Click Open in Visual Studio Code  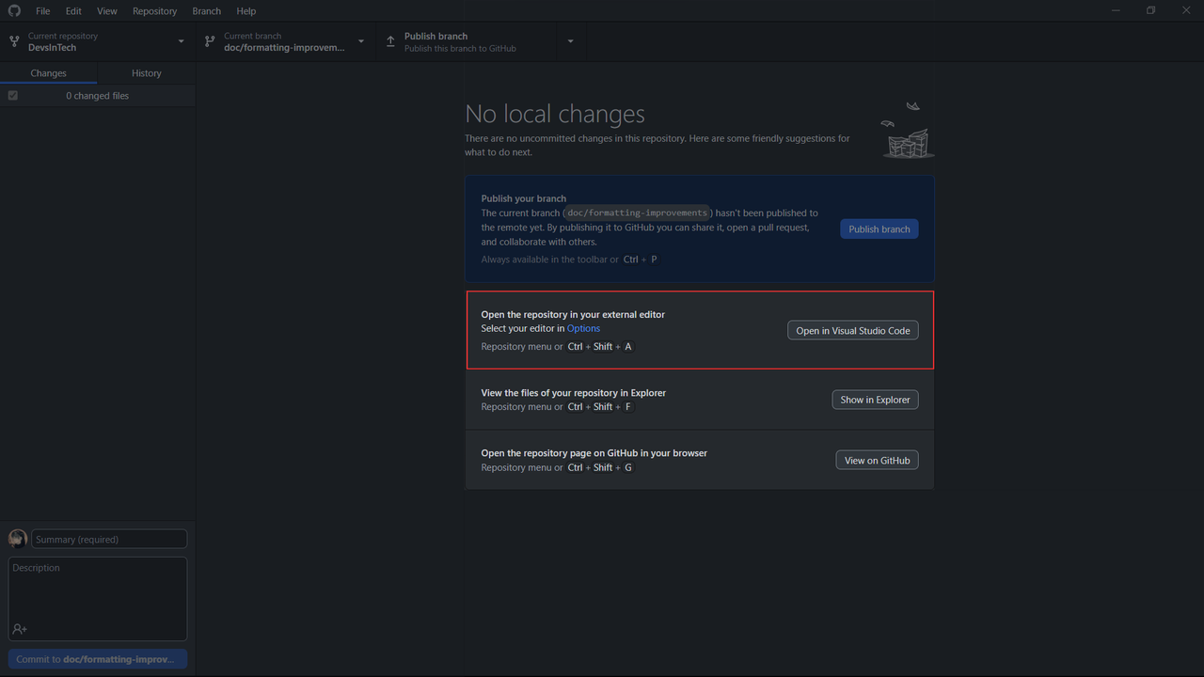(853, 330)
